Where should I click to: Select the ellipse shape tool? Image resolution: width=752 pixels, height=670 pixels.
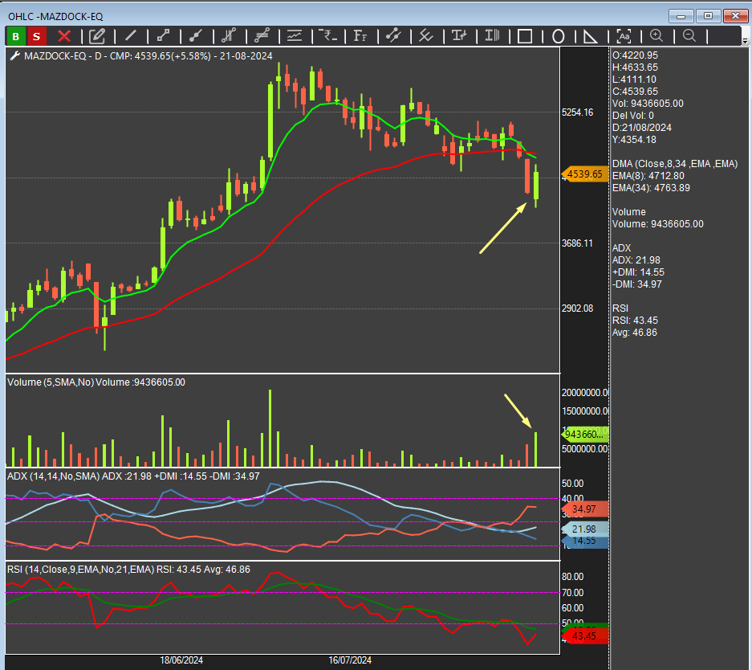click(x=559, y=36)
